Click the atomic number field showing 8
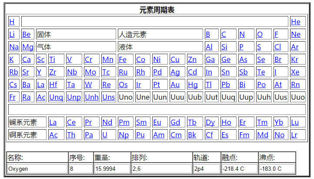 (x=81, y=169)
